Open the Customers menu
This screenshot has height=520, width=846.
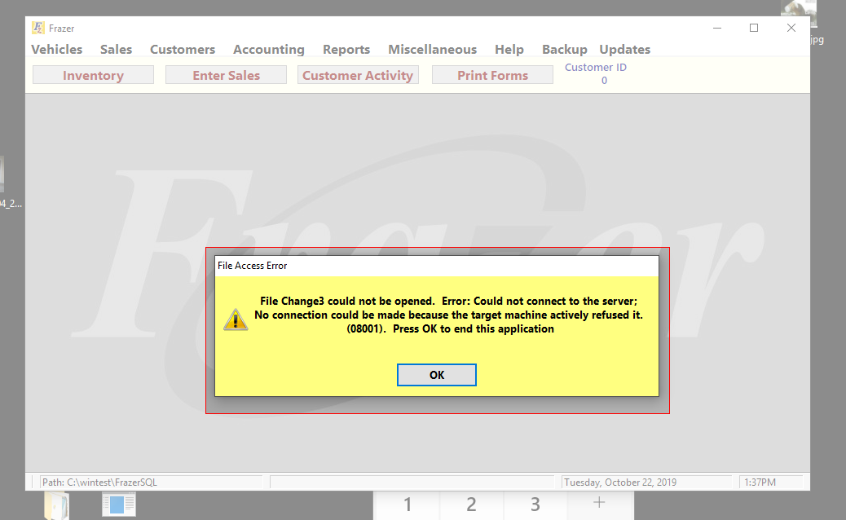click(183, 49)
